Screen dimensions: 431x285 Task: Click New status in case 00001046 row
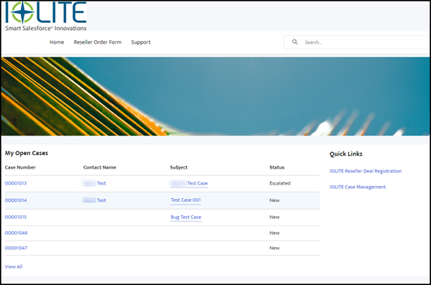[274, 233]
